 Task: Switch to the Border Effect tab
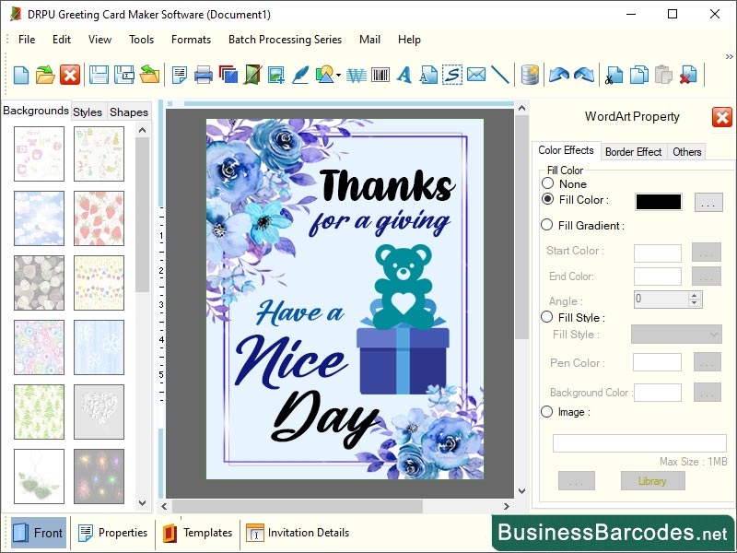(633, 151)
